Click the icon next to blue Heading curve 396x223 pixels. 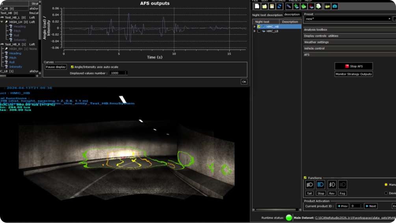click(6, 54)
